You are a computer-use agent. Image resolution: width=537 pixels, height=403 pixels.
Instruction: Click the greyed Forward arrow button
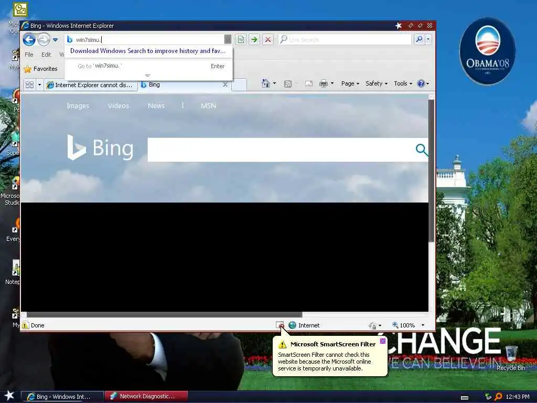[44, 40]
